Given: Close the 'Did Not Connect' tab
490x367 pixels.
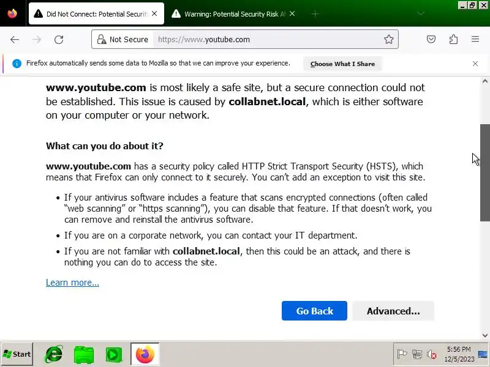Looking at the screenshot, I should tap(154, 13).
